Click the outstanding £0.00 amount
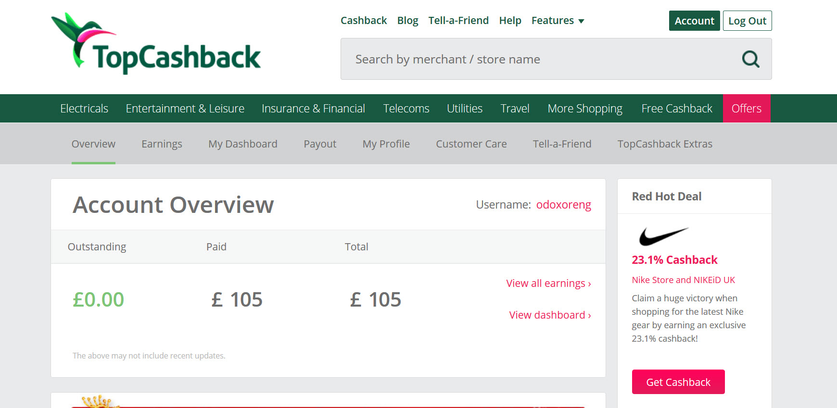This screenshot has width=837, height=408. point(98,300)
